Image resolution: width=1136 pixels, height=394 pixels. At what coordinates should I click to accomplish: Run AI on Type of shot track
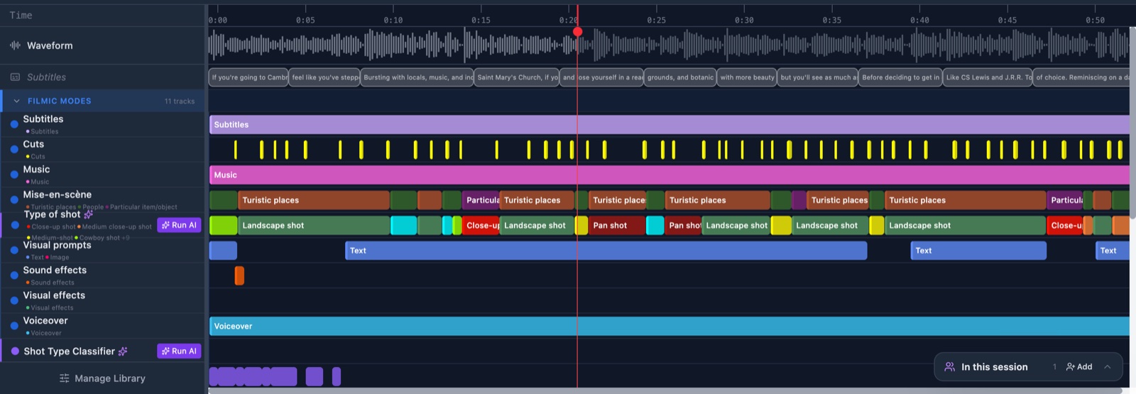click(179, 225)
